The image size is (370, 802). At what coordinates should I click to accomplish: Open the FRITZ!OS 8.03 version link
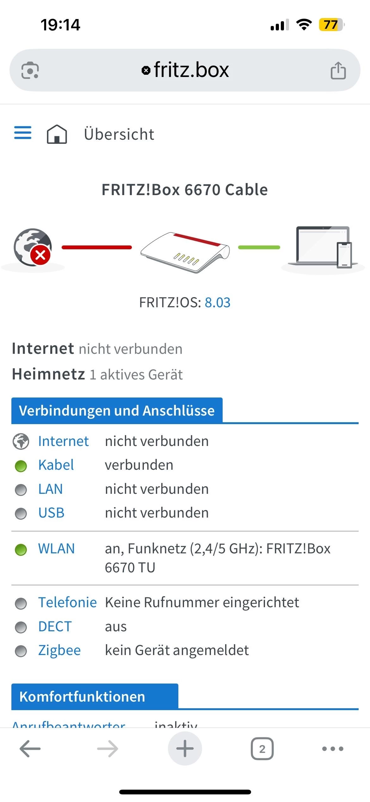(218, 302)
